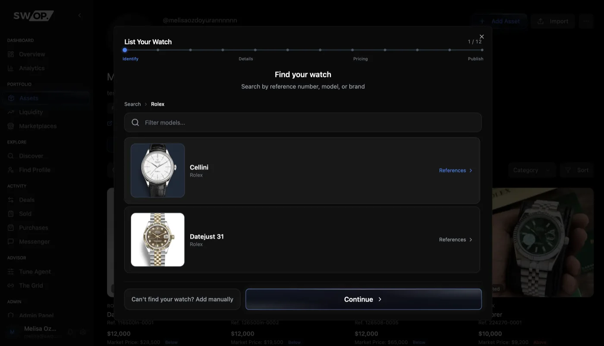Screen dimensions: 604x346
Task: Jump to the Identify step marker
Action: pos(125,50)
